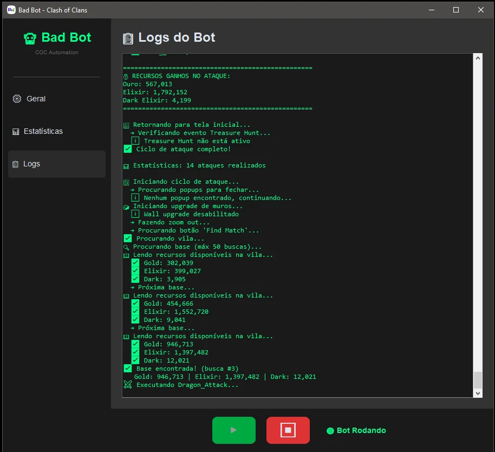Click the vertical scrollbar thumb in the logs
The image size is (495, 452).
(x=478, y=379)
